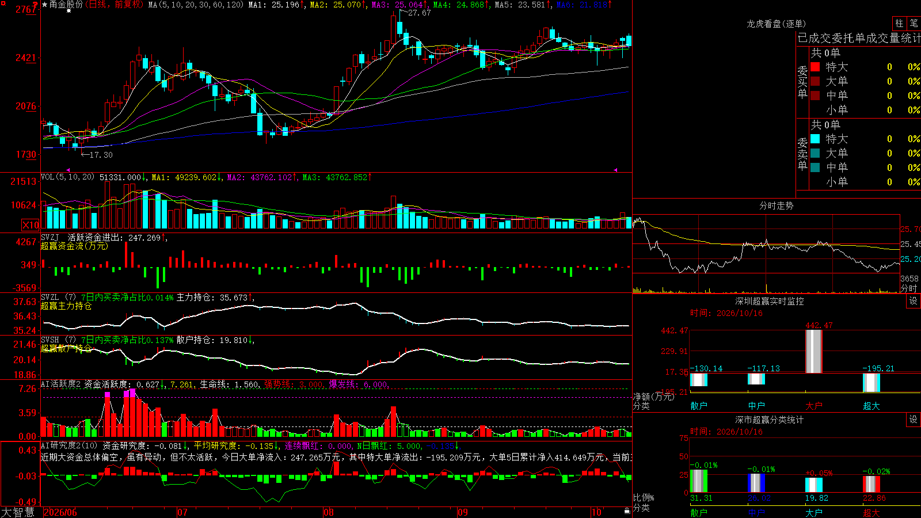921x518 pixels.
Task: Click the white info marker below the stock name
Action: [x=69, y=11]
